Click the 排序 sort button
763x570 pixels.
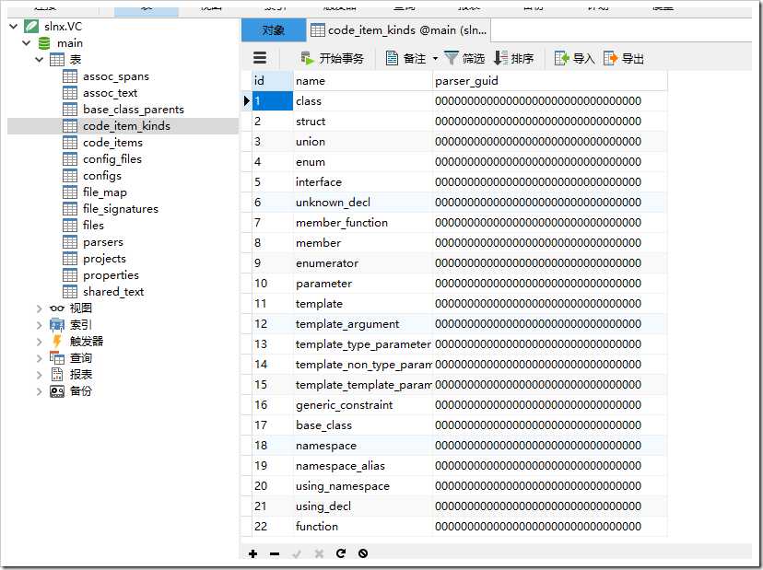coord(513,58)
